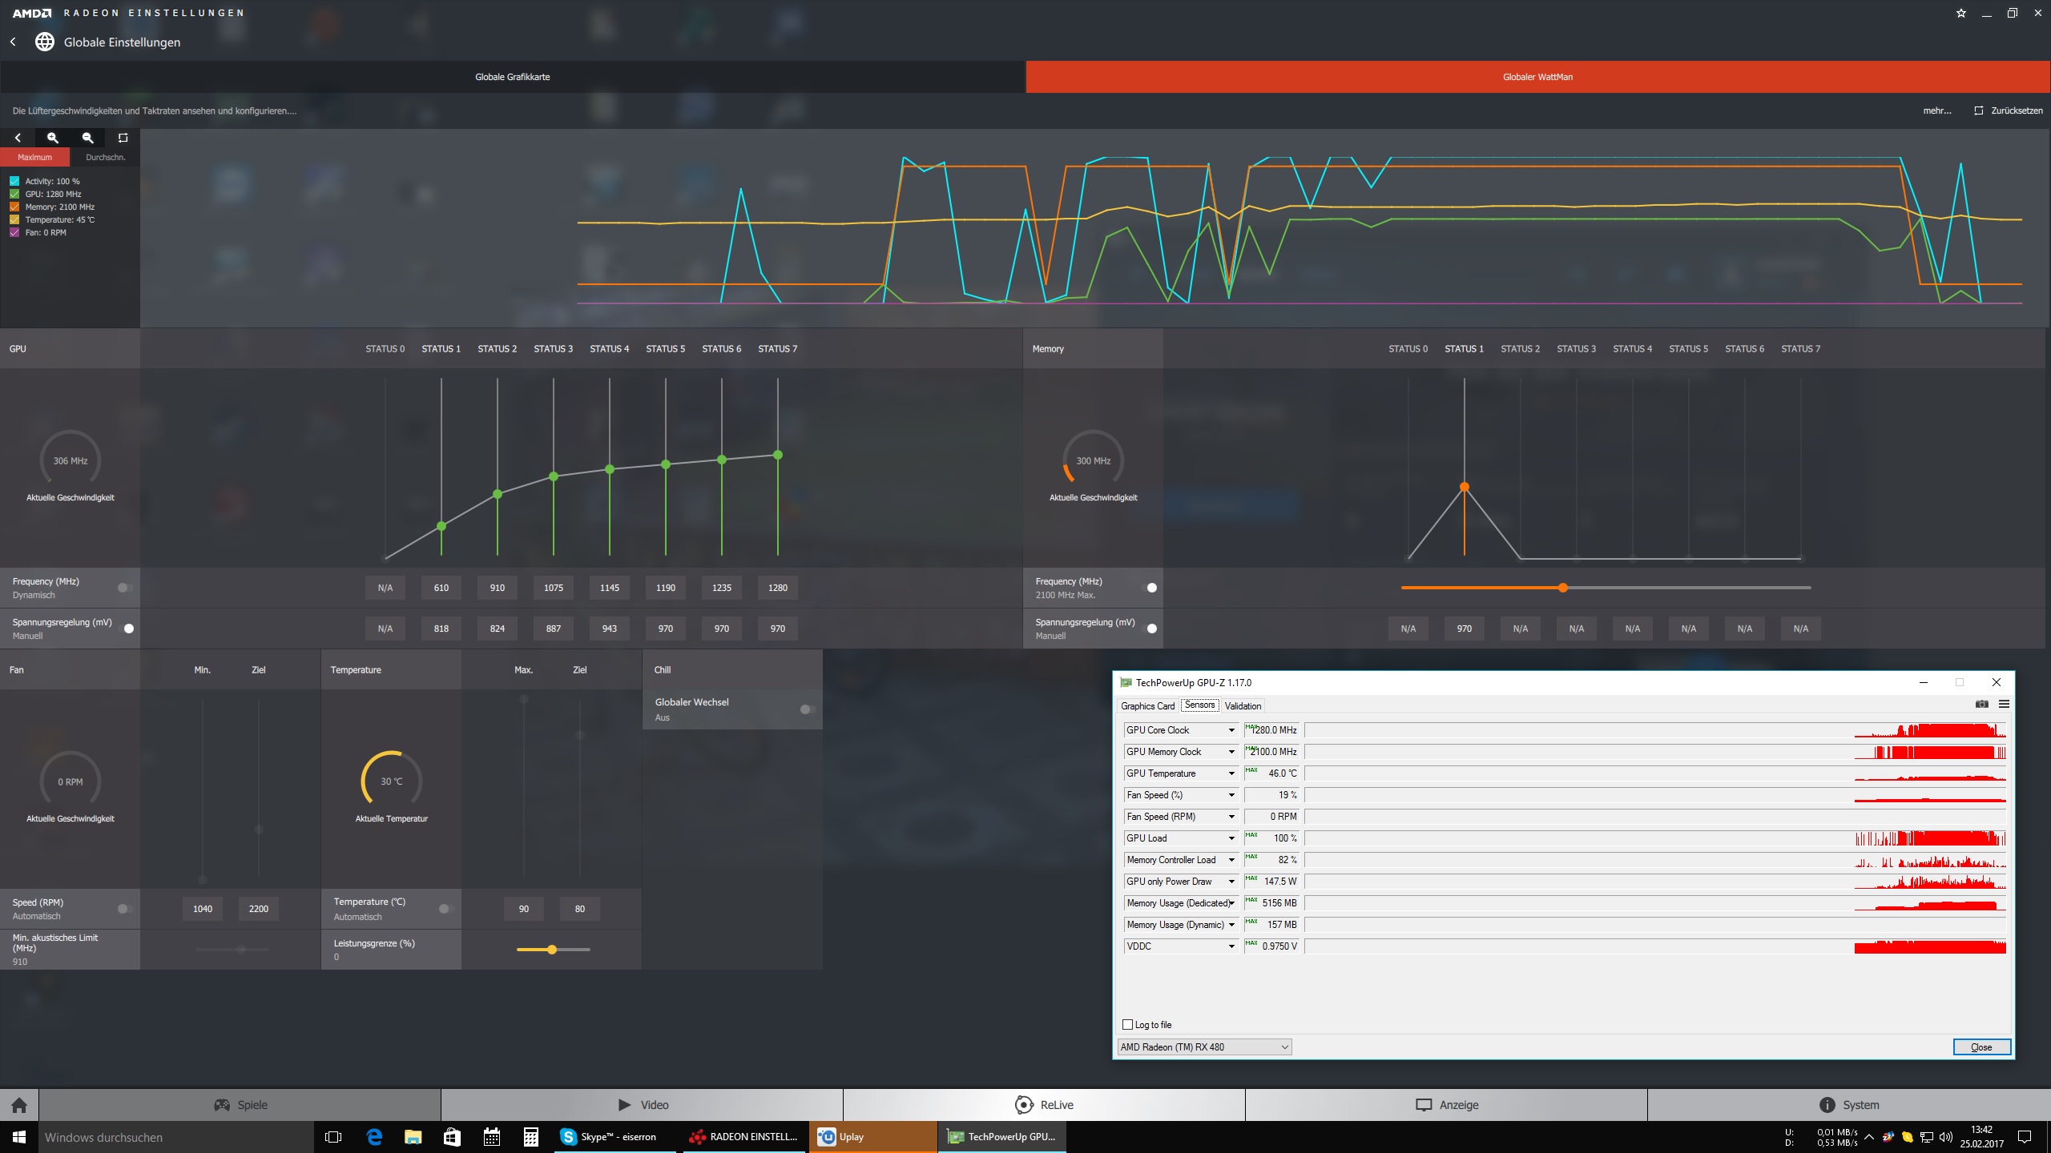The width and height of the screenshot is (2051, 1153).
Task: Switch to the TechPowerUp GPU-Z taskbar button
Action: pyautogui.click(x=1002, y=1137)
